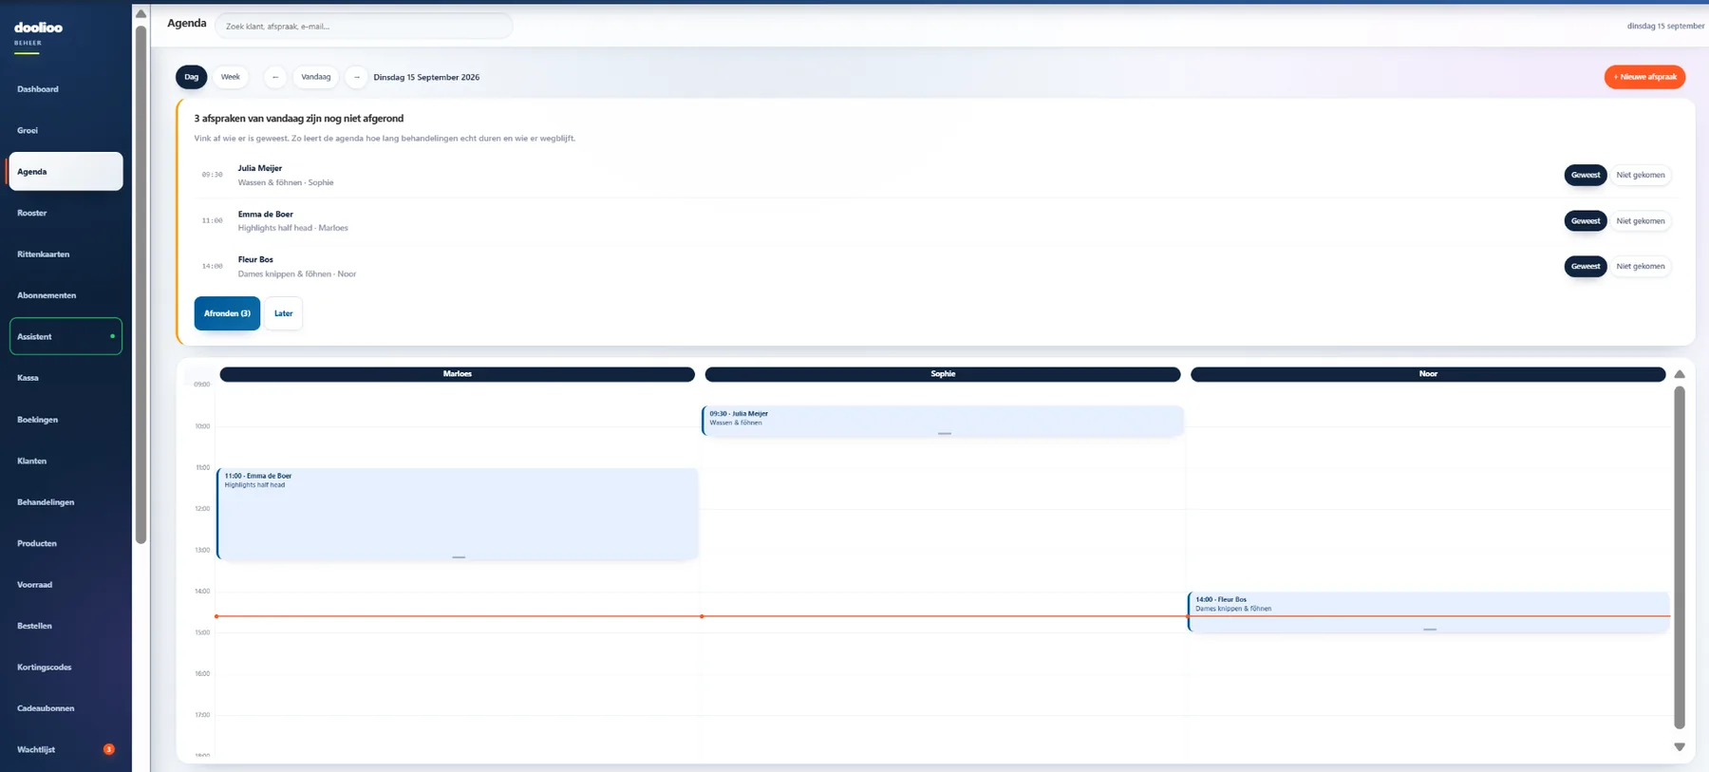Click Sophie column header
The image size is (1709, 772).
pos(943,374)
